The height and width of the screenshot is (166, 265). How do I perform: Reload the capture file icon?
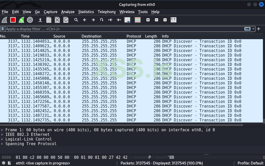(66, 20)
